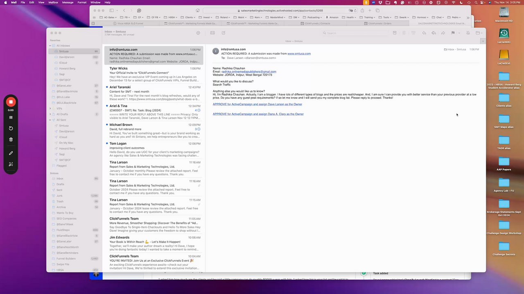Image resolution: width=524 pixels, height=294 pixels.
Task: Open the Challenge Secrets desktop folder
Action: pos(504,248)
